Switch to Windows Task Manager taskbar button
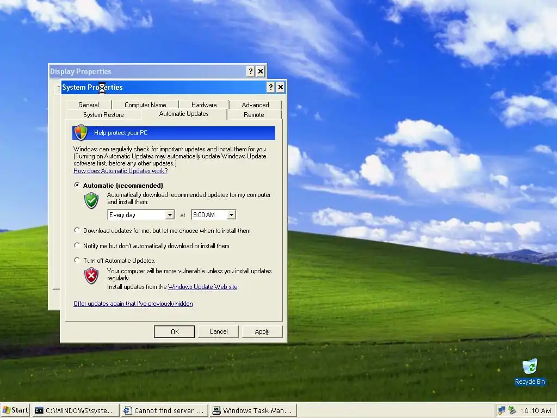Image resolution: width=557 pixels, height=418 pixels. [x=252, y=410]
